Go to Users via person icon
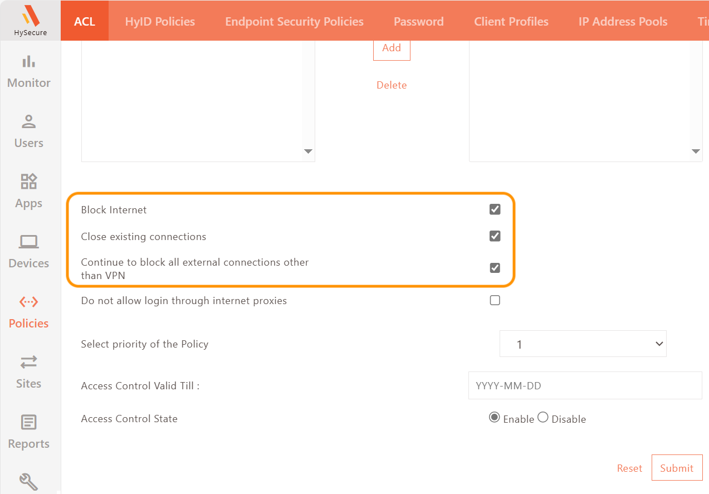The width and height of the screenshot is (709, 494). click(29, 121)
